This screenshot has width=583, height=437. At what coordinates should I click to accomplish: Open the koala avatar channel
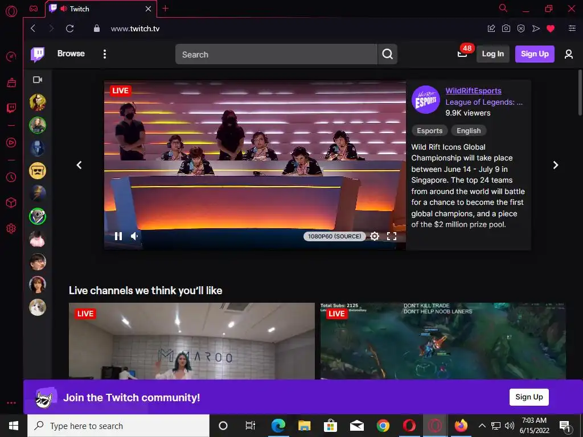[x=38, y=216]
